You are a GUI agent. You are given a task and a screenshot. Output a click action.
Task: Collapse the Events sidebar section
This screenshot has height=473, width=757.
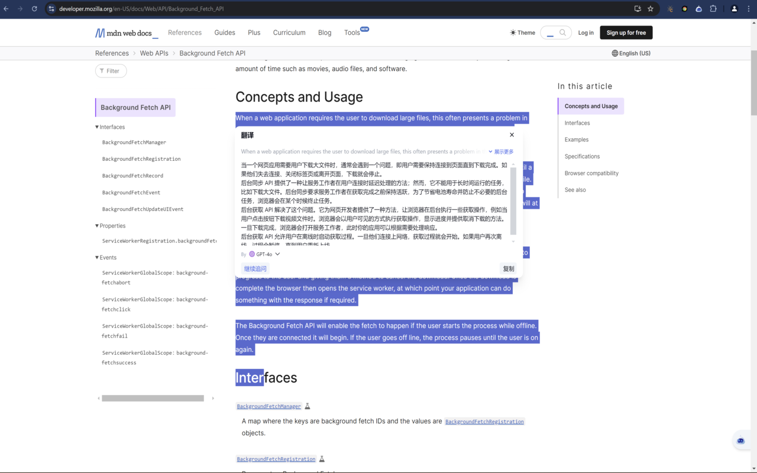[x=106, y=258]
